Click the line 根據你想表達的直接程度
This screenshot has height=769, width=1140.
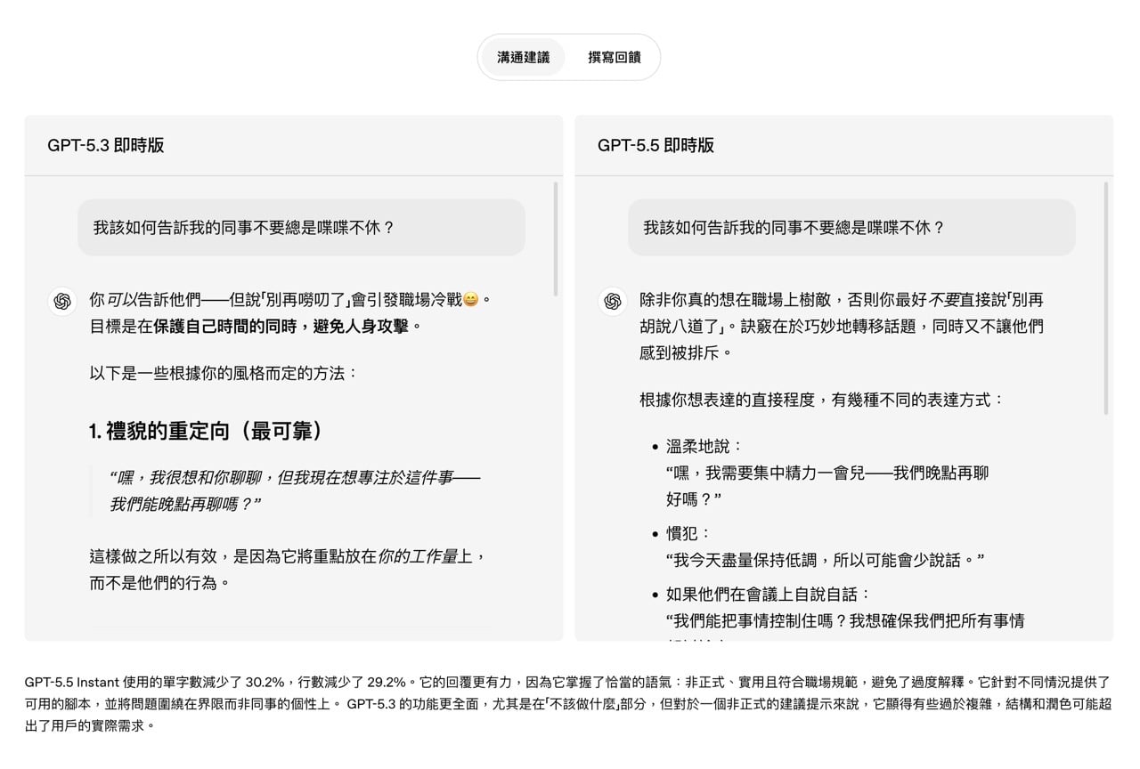[x=821, y=400]
